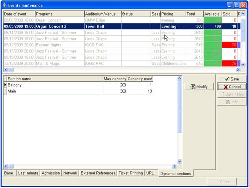Click the Save button with green checkmark
The height and width of the screenshot is (188, 249).
click(x=232, y=79)
